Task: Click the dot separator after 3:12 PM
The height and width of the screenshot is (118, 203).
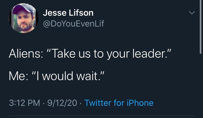Action: [x=43, y=103]
